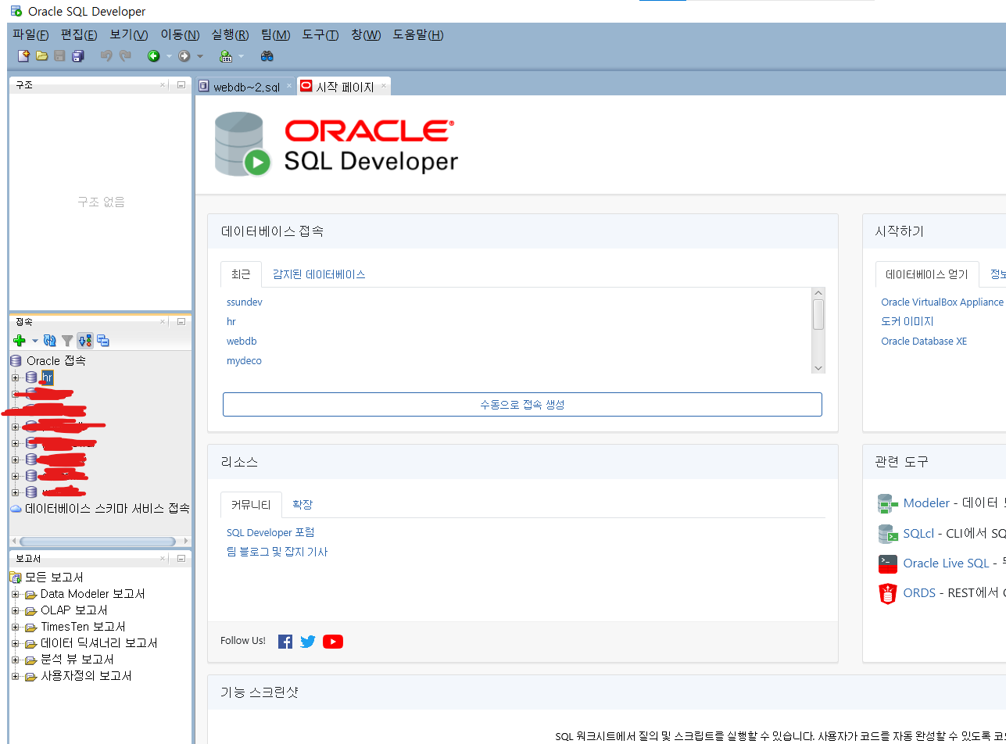Image resolution: width=1006 pixels, height=744 pixels.
Task: Open 보기(V) menu
Action: tap(129, 34)
